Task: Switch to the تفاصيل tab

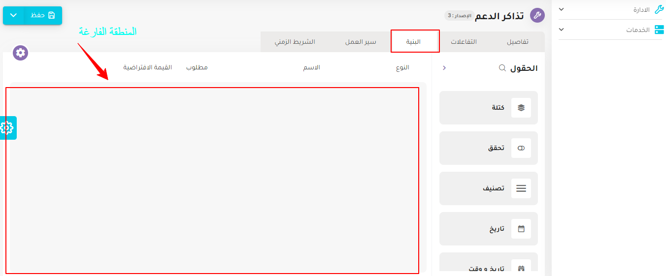Action: [x=517, y=42]
